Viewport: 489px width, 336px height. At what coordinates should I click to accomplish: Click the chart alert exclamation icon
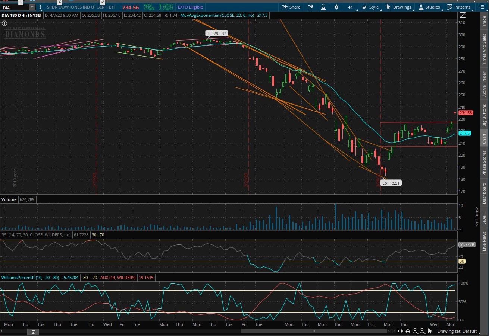[4, 23]
